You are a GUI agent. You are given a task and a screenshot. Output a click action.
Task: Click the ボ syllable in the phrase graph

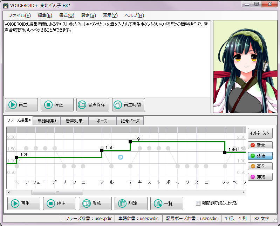point(168,182)
